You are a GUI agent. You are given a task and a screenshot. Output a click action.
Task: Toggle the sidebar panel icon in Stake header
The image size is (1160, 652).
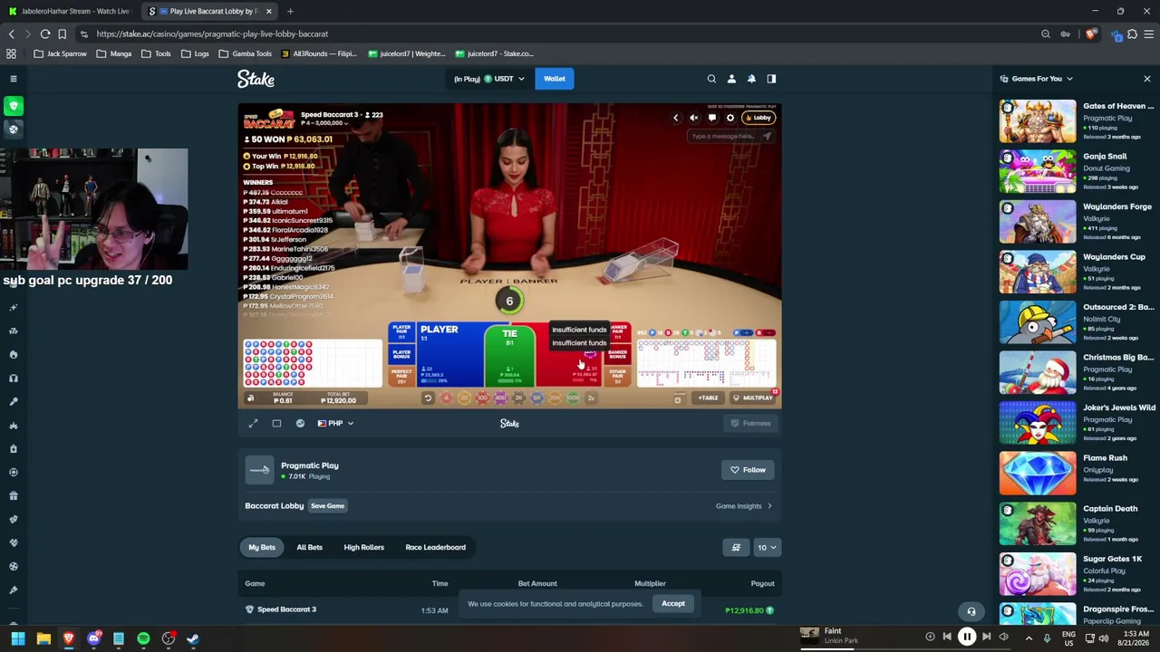(771, 79)
